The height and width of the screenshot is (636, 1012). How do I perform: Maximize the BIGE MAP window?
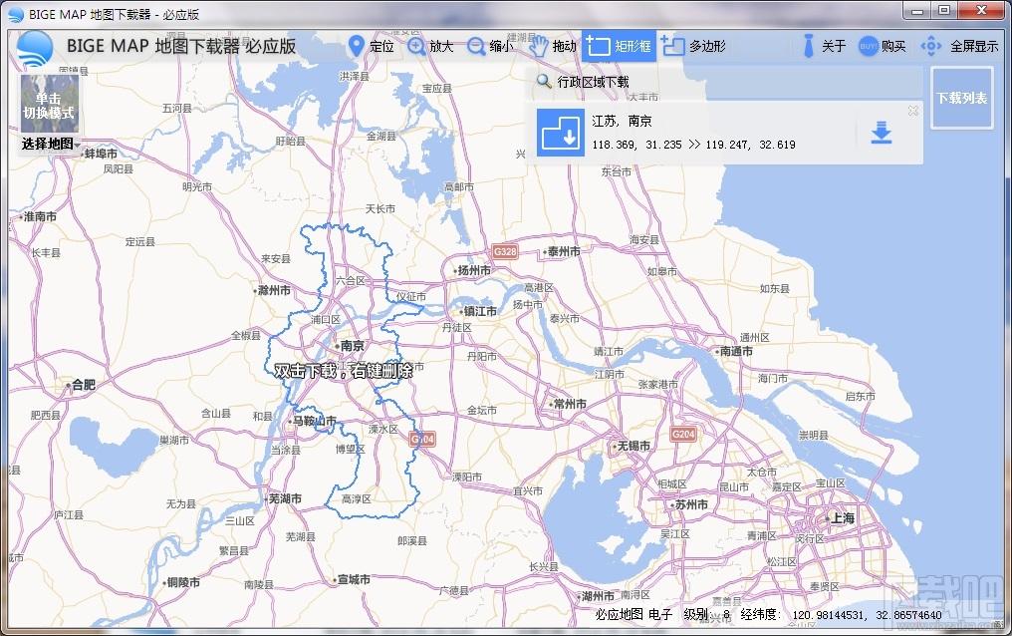click(x=944, y=10)
